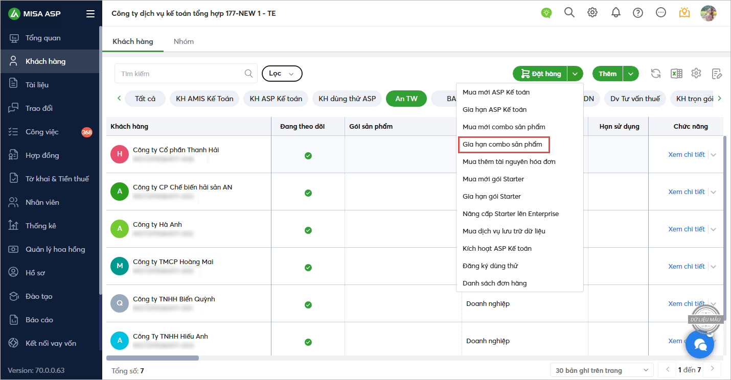The height and width of the screenshot is (380, 731).
Task: Expand the Đặt hàng dropdown arrow
Action: pyautogui.click(x=576, y=74)
